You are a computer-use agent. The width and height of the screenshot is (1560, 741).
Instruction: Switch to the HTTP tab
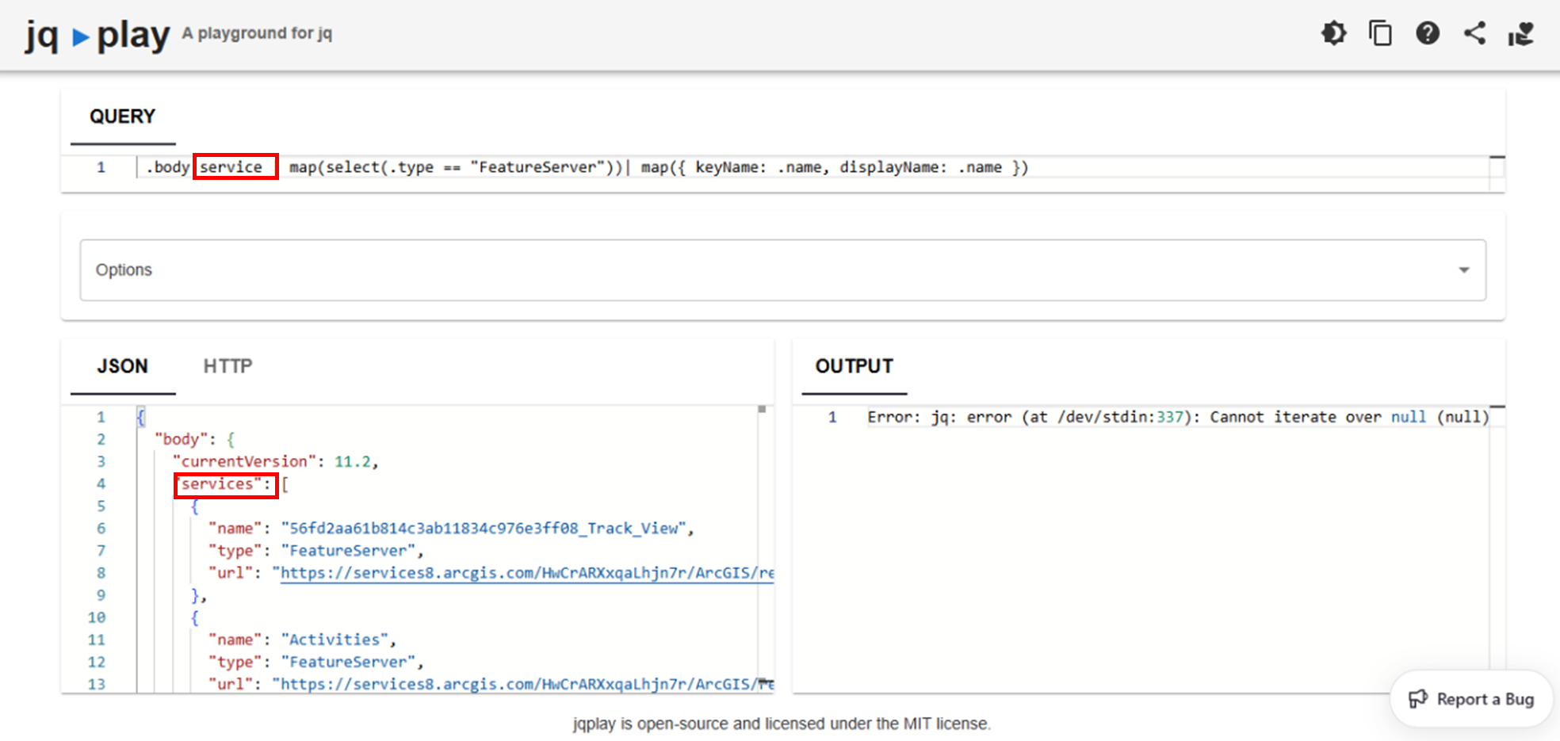pyautogui.click(x=227, y=366)
